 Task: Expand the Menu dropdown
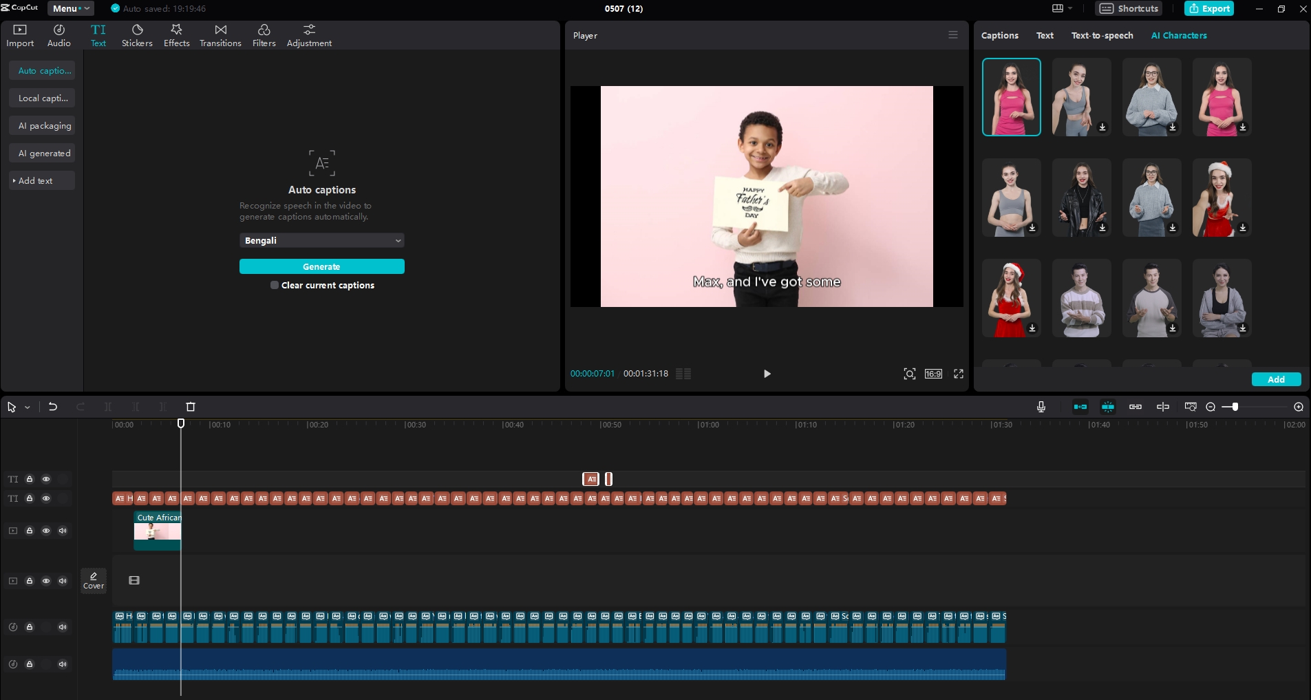71,8
